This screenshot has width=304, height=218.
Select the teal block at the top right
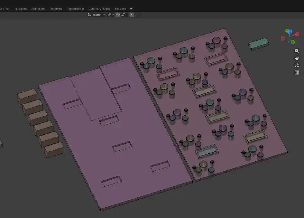coord(259,44)
